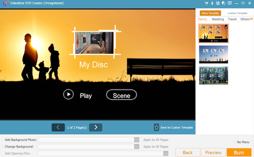Browse for background music file

[x=136, y=140]
